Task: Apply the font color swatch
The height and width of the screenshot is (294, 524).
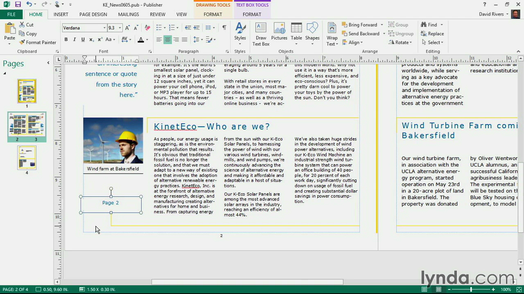Action: (x=140, y=40)
